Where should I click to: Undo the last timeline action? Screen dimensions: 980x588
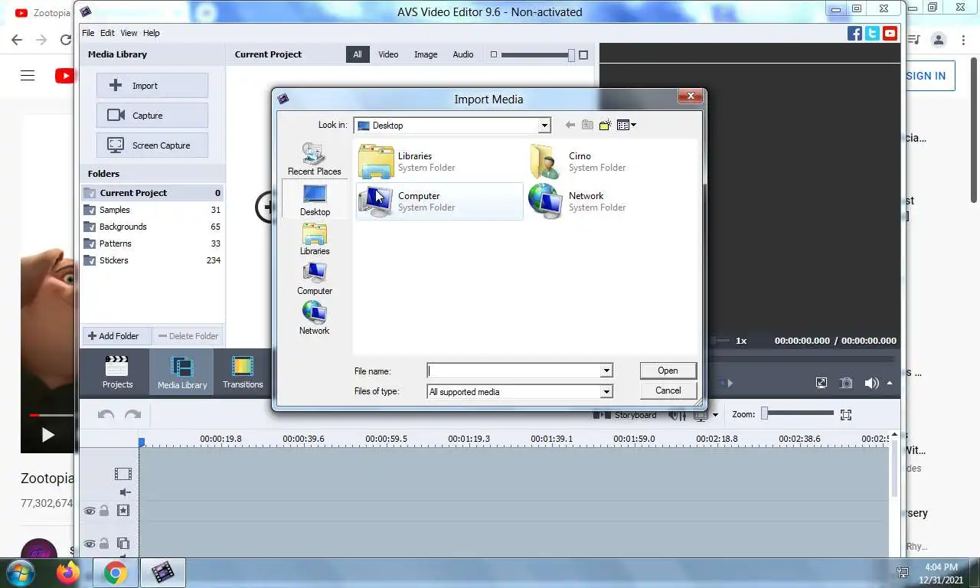click(106, 414)
